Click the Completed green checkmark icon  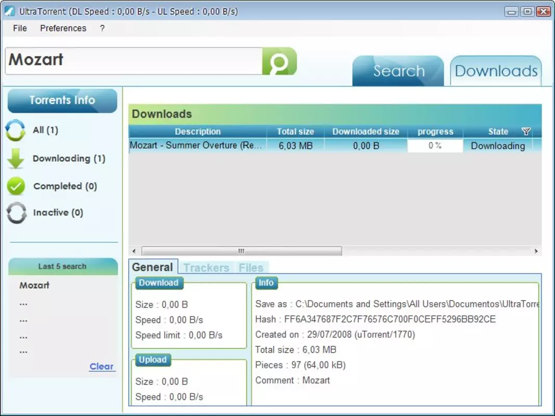pyautogui.click(x=16, y=186)
